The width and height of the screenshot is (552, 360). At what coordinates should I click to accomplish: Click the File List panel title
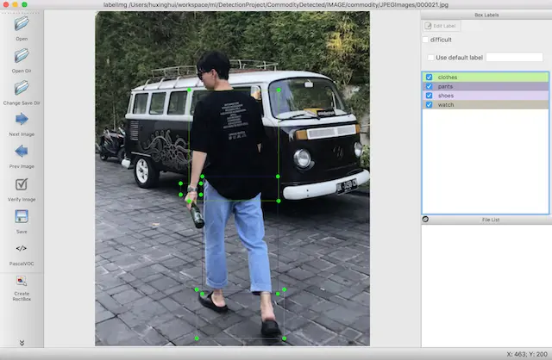(491, 220)
